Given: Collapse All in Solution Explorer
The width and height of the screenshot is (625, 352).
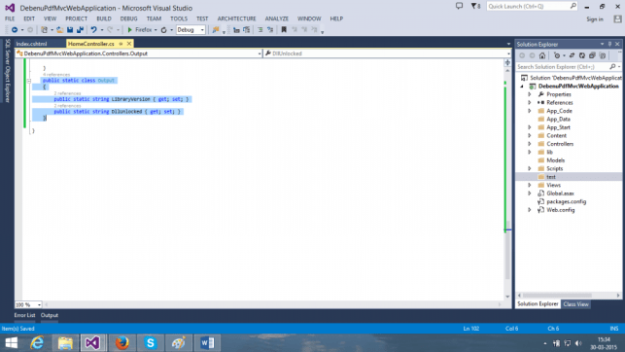Looking at the screenshot, I should tap(592, 55).
